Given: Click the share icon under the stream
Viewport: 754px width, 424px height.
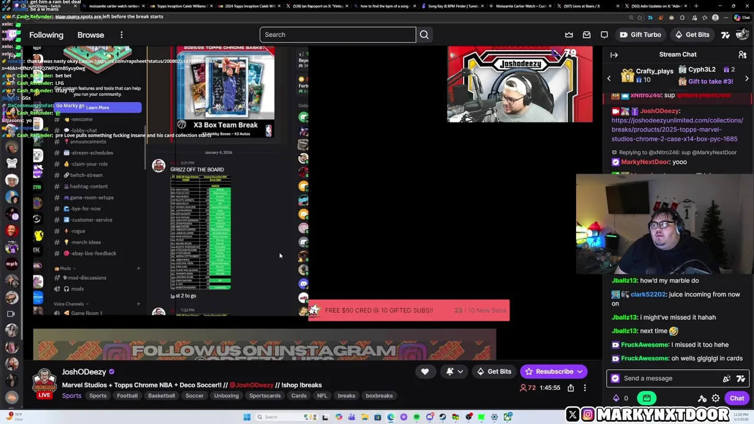Looking at the screenshot, I should pyautogui.click(x=571, y=387).
